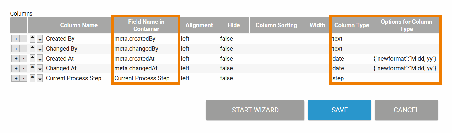The width and height of the screenshot is (452, 133).
Task: Move the Created By row down
Action: pos(40,39)
